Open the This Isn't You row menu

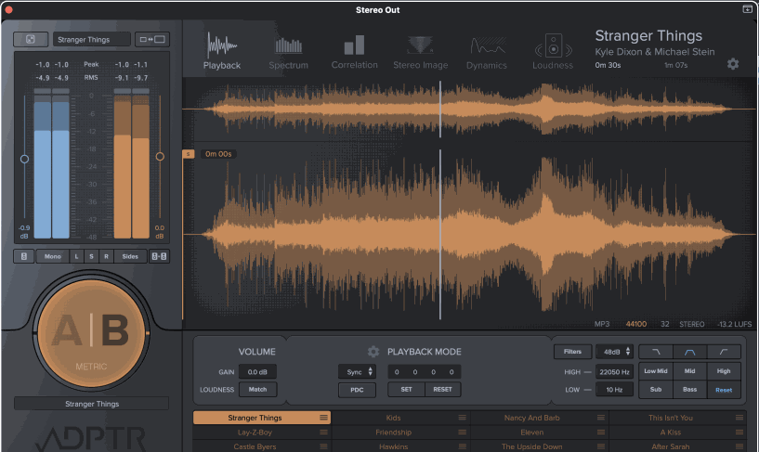739,418
